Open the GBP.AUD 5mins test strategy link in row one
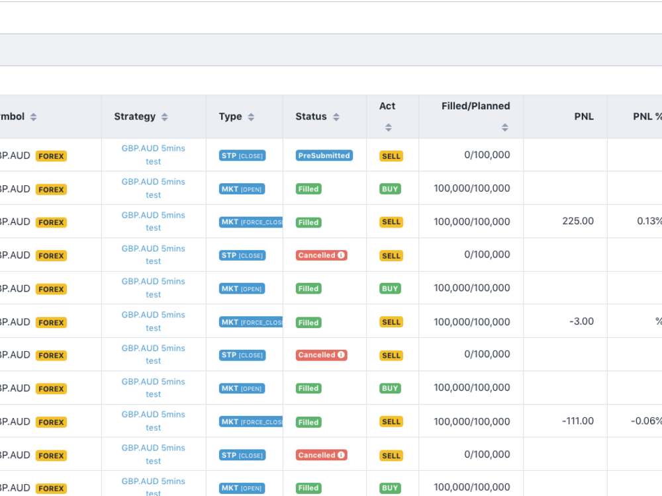Image resolution: width=662 pixels, height=496 pixels. coord(153,155)
